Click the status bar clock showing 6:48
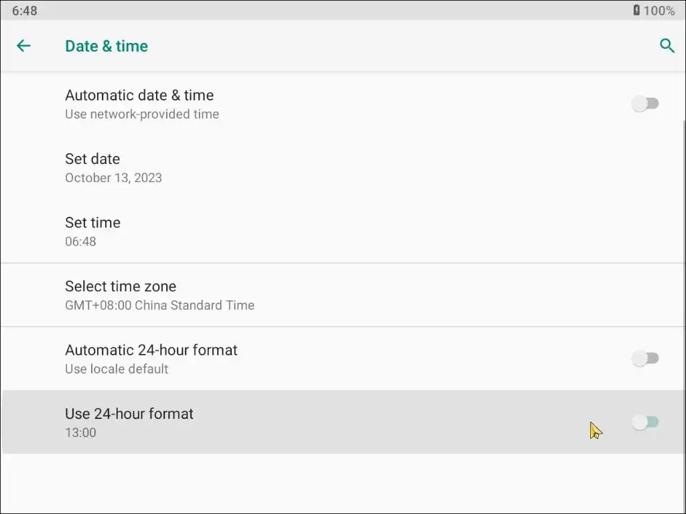686x514 pixels. point(25,10)
